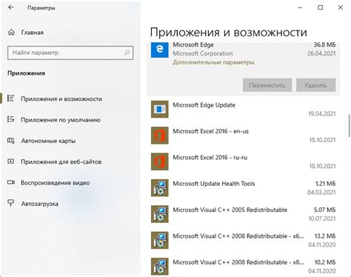351x277 pixels.
Task: Select Microsoft Excel 2016 - ru-ru
Action: 244,161
